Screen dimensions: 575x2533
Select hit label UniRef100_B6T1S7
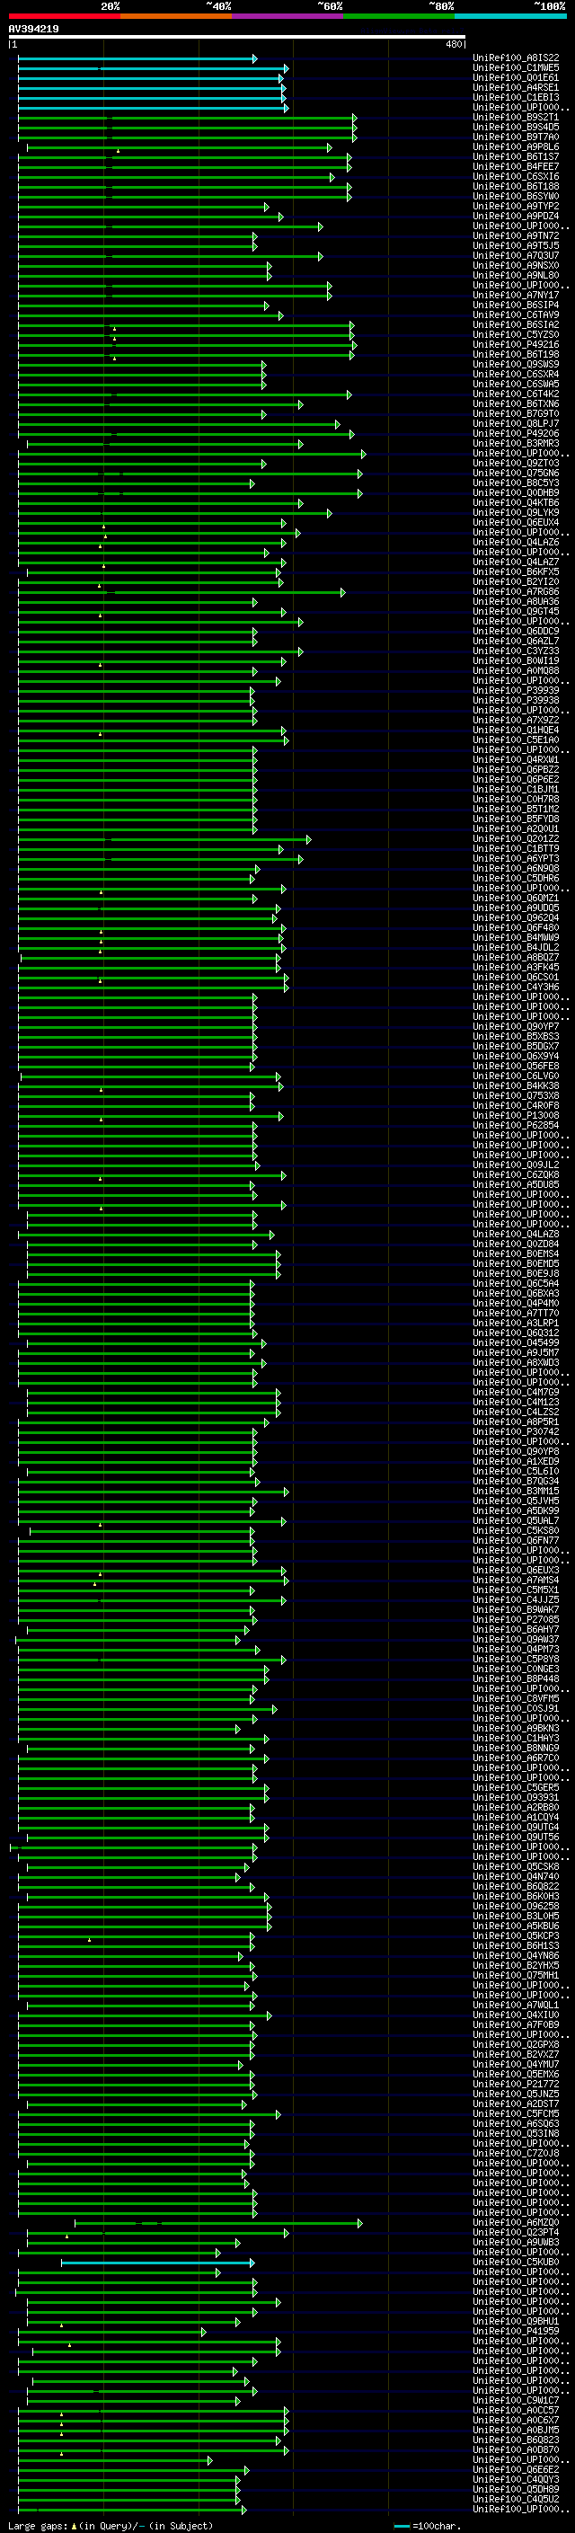tap(516, 156)
